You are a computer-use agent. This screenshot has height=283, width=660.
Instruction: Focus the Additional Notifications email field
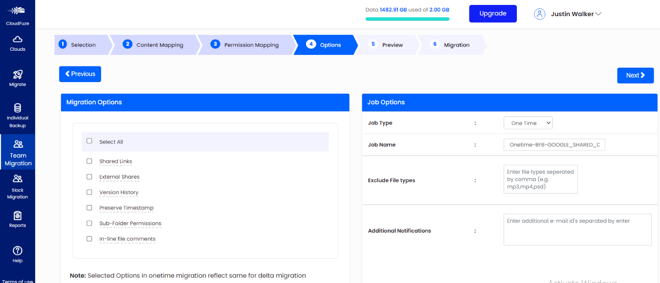(577, 230)
